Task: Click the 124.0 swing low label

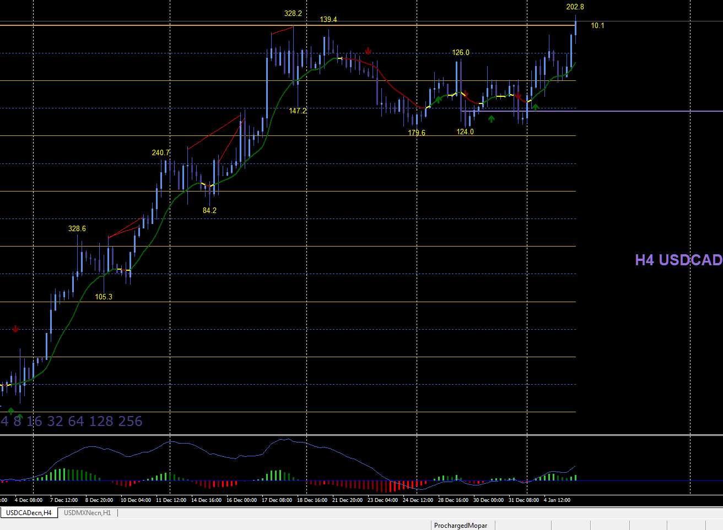Action: click(x=465, y=132)
